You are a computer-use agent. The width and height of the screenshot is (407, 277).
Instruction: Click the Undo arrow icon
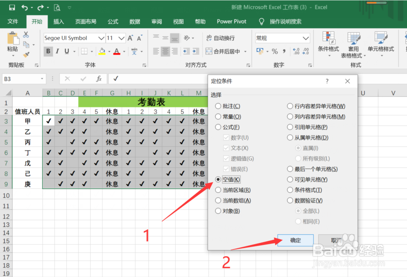[25, 7]
